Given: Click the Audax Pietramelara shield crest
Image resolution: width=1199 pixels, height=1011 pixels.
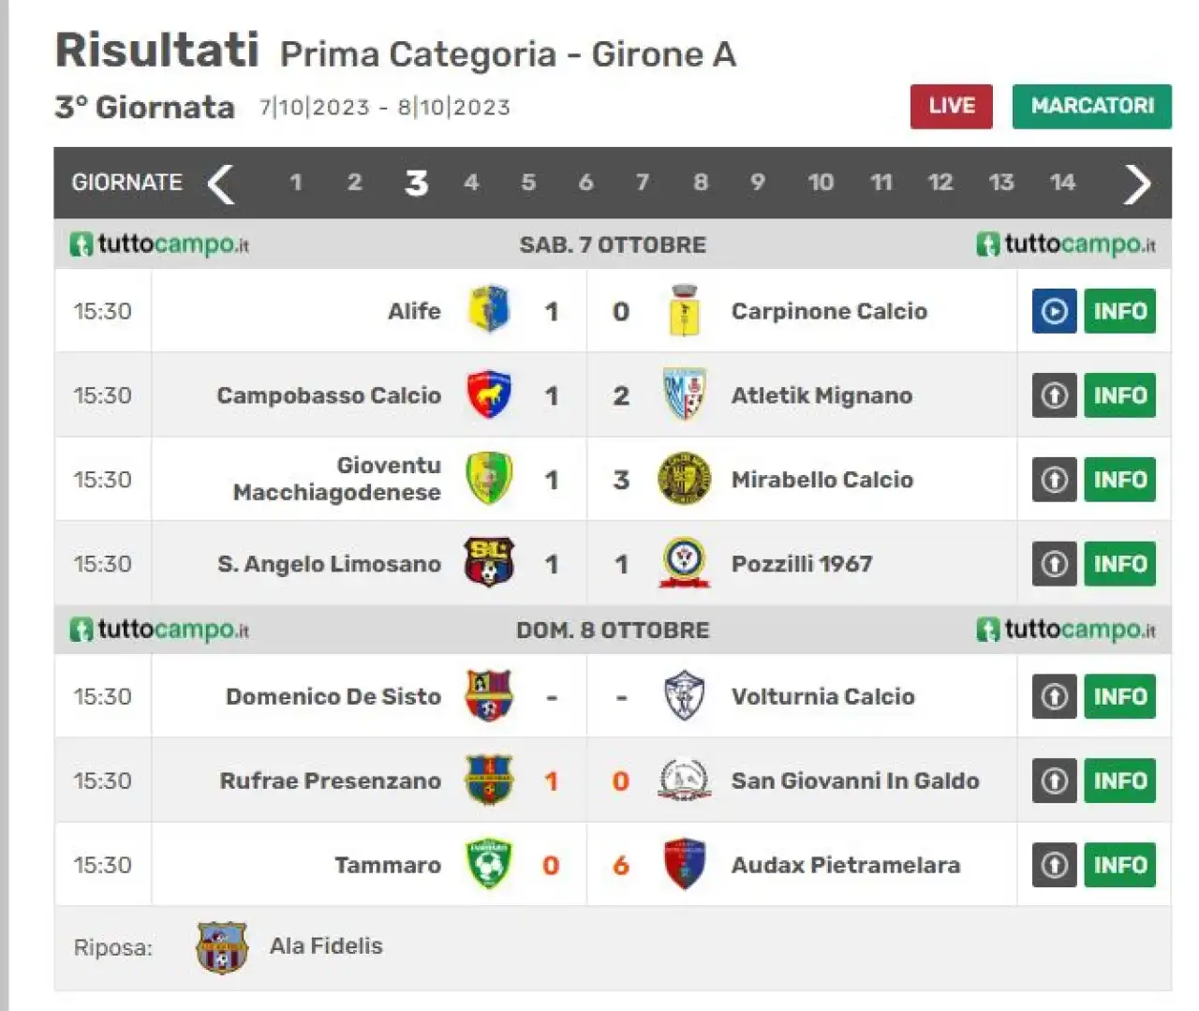Looking at the screenshot, I should pyautogui.click(x=684, y=864).
